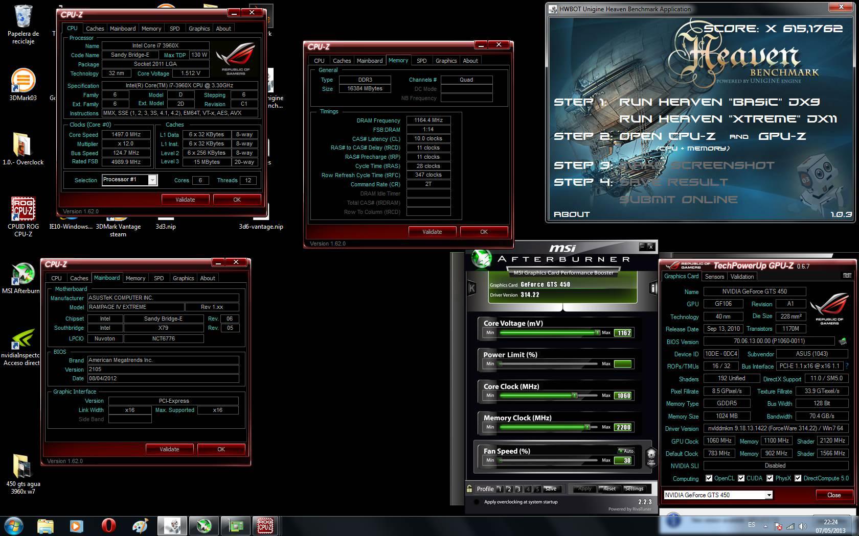Viewport: 859px width, 536px height.
Task: Open Afterburner information i panel
Action: [x=653, y=288]
